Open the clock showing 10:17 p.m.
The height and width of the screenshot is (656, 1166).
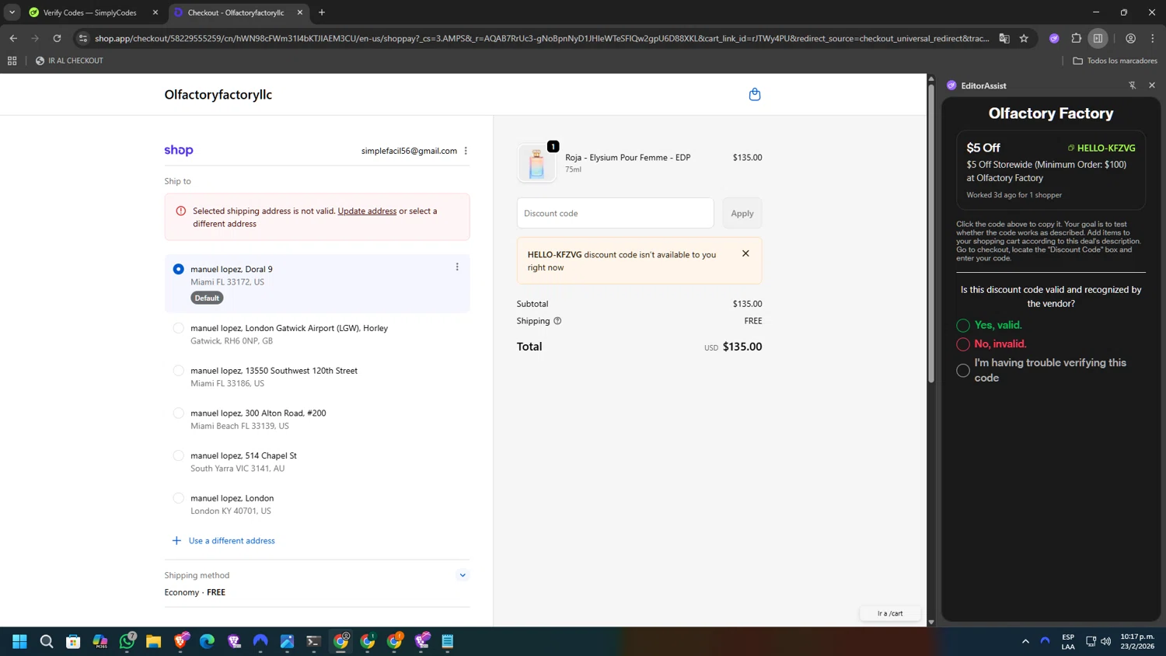(1136, 641)
